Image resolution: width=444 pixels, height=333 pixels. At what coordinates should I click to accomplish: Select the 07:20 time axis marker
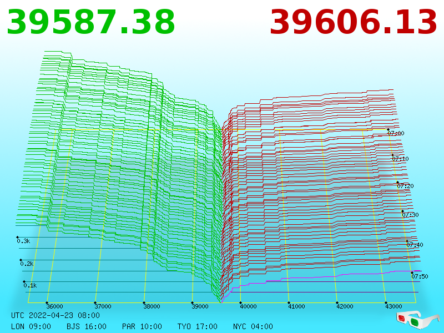[405, 186]
